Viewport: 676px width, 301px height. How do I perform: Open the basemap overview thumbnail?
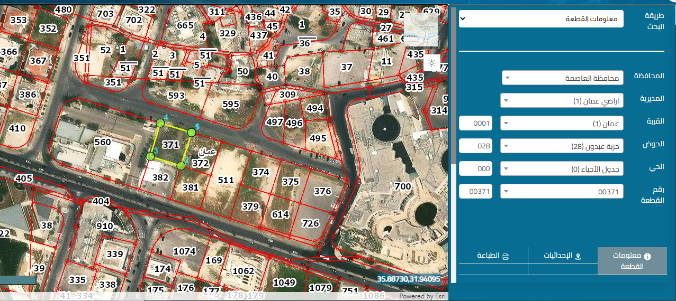click(421, 30)
